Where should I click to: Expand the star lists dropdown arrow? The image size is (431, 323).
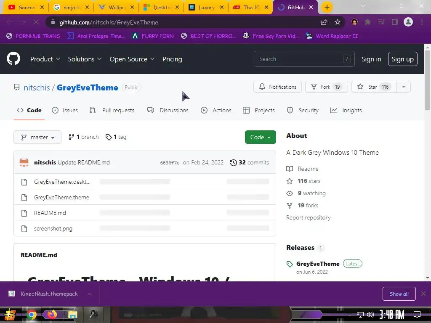click(x=404, y=87)
